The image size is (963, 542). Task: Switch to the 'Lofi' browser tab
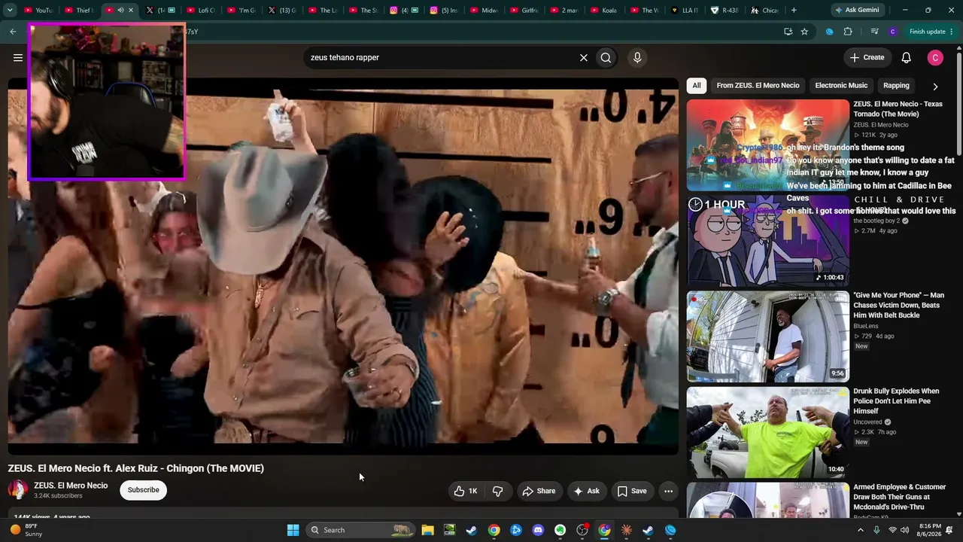coord(200,10)
